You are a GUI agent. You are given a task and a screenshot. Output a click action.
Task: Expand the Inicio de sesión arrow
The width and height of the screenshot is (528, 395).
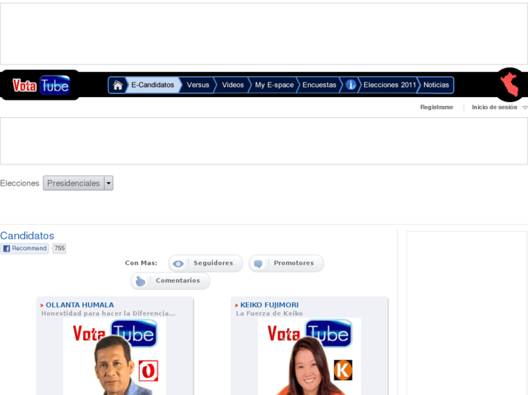click(524, 107)
